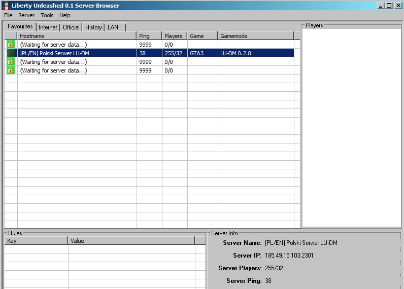Image resolution: width=404 pixels, height=289 pixels.
Task: Click the server name value in Server Info
Action: 301,243
